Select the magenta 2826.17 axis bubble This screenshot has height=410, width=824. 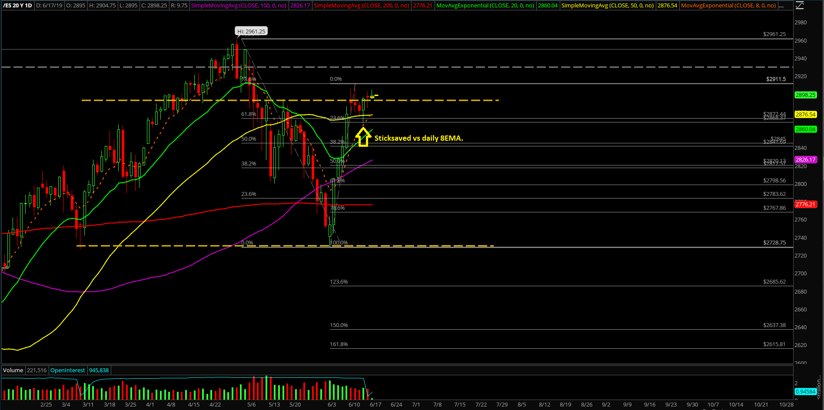(x=805, y=159)
